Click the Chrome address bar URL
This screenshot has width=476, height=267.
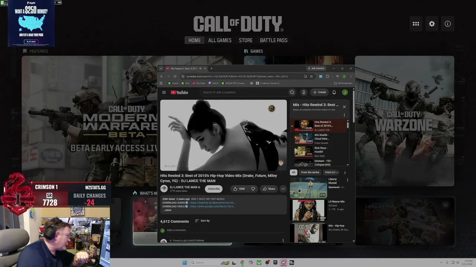(237, 76)
